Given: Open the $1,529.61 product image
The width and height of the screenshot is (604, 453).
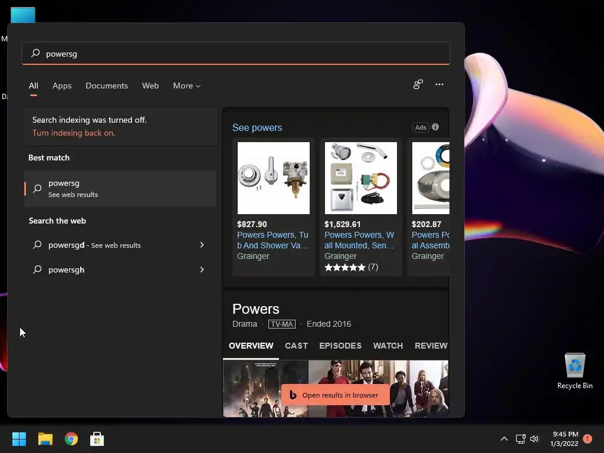Looking at the screenshot, I should [361, 178].
